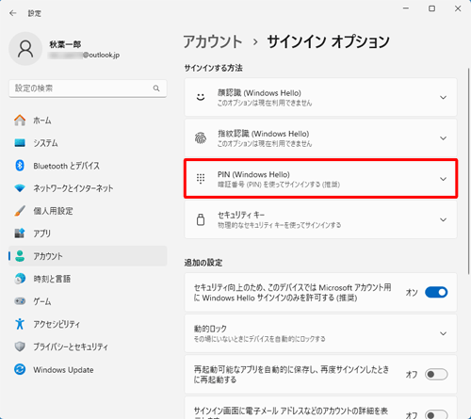471x419 pixels.
Task: Click the アカウント person icon
Action: click(20, 256)
